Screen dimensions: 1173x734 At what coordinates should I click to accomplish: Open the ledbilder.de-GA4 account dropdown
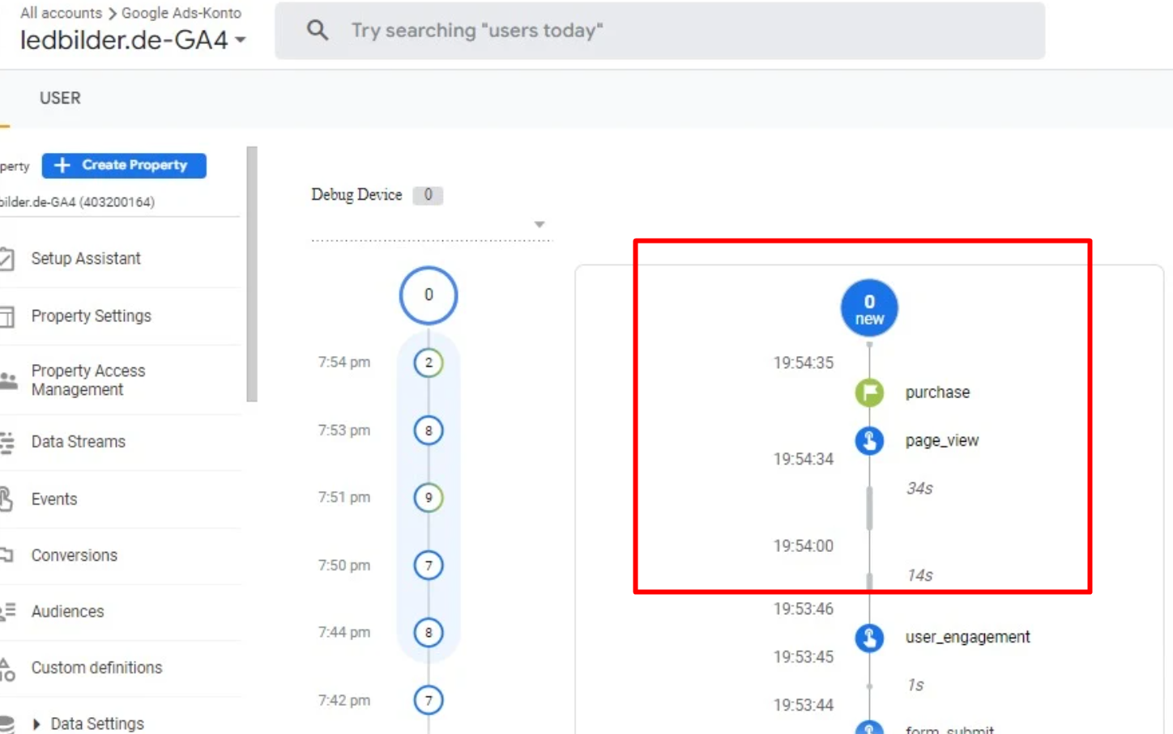pyautogui.click(x=241, y=40)
